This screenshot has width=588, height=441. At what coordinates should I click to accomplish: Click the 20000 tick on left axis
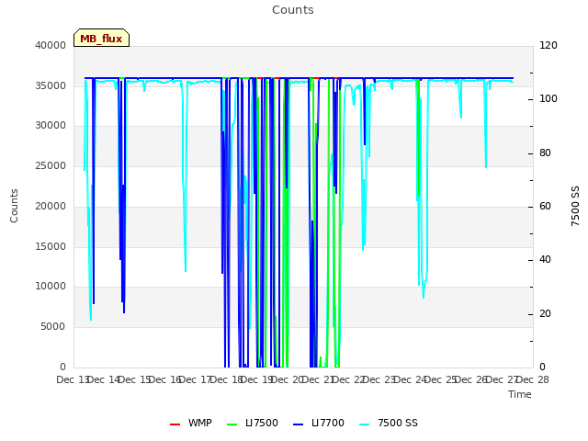(x=51, y=206)
